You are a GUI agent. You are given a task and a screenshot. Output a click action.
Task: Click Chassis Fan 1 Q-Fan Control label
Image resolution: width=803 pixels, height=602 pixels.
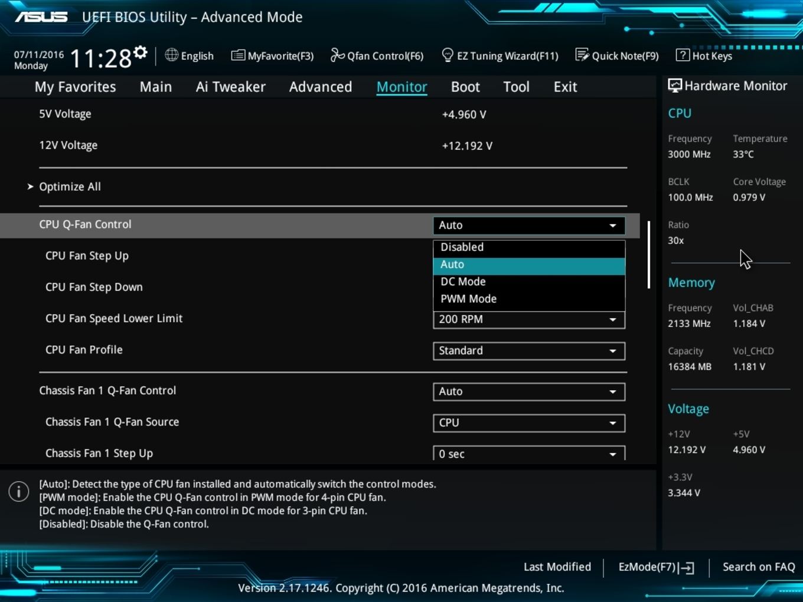(107, 390)
